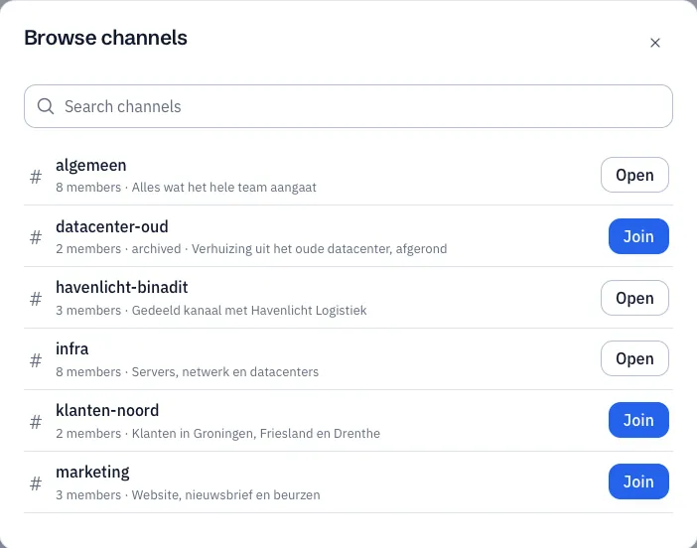Join the klanten-noord channel
The width and height of the screenshot is (697, 548).
click(638, 420)
